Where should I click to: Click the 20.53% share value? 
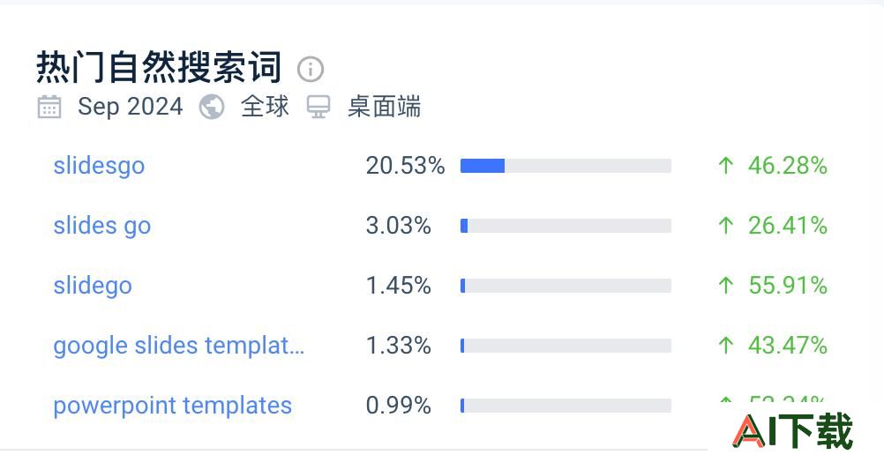tap(405, 166)
